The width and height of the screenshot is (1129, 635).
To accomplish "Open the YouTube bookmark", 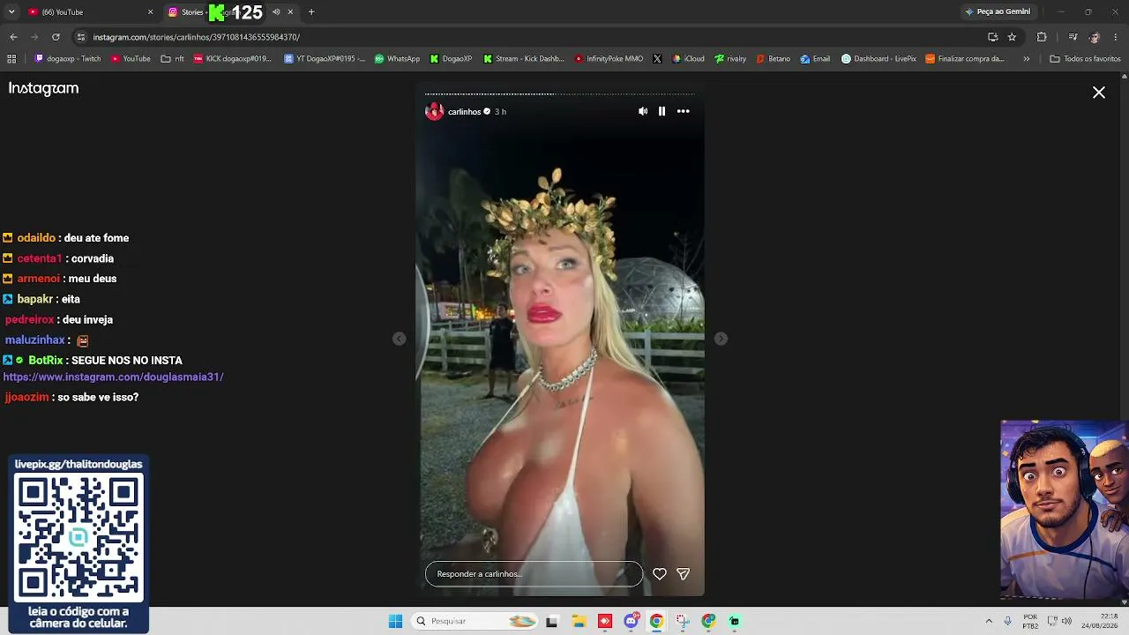I will (x=131, y=59).
